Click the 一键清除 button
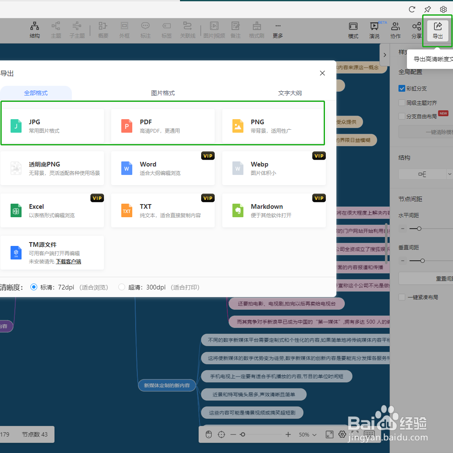 (x=426, y=132)
